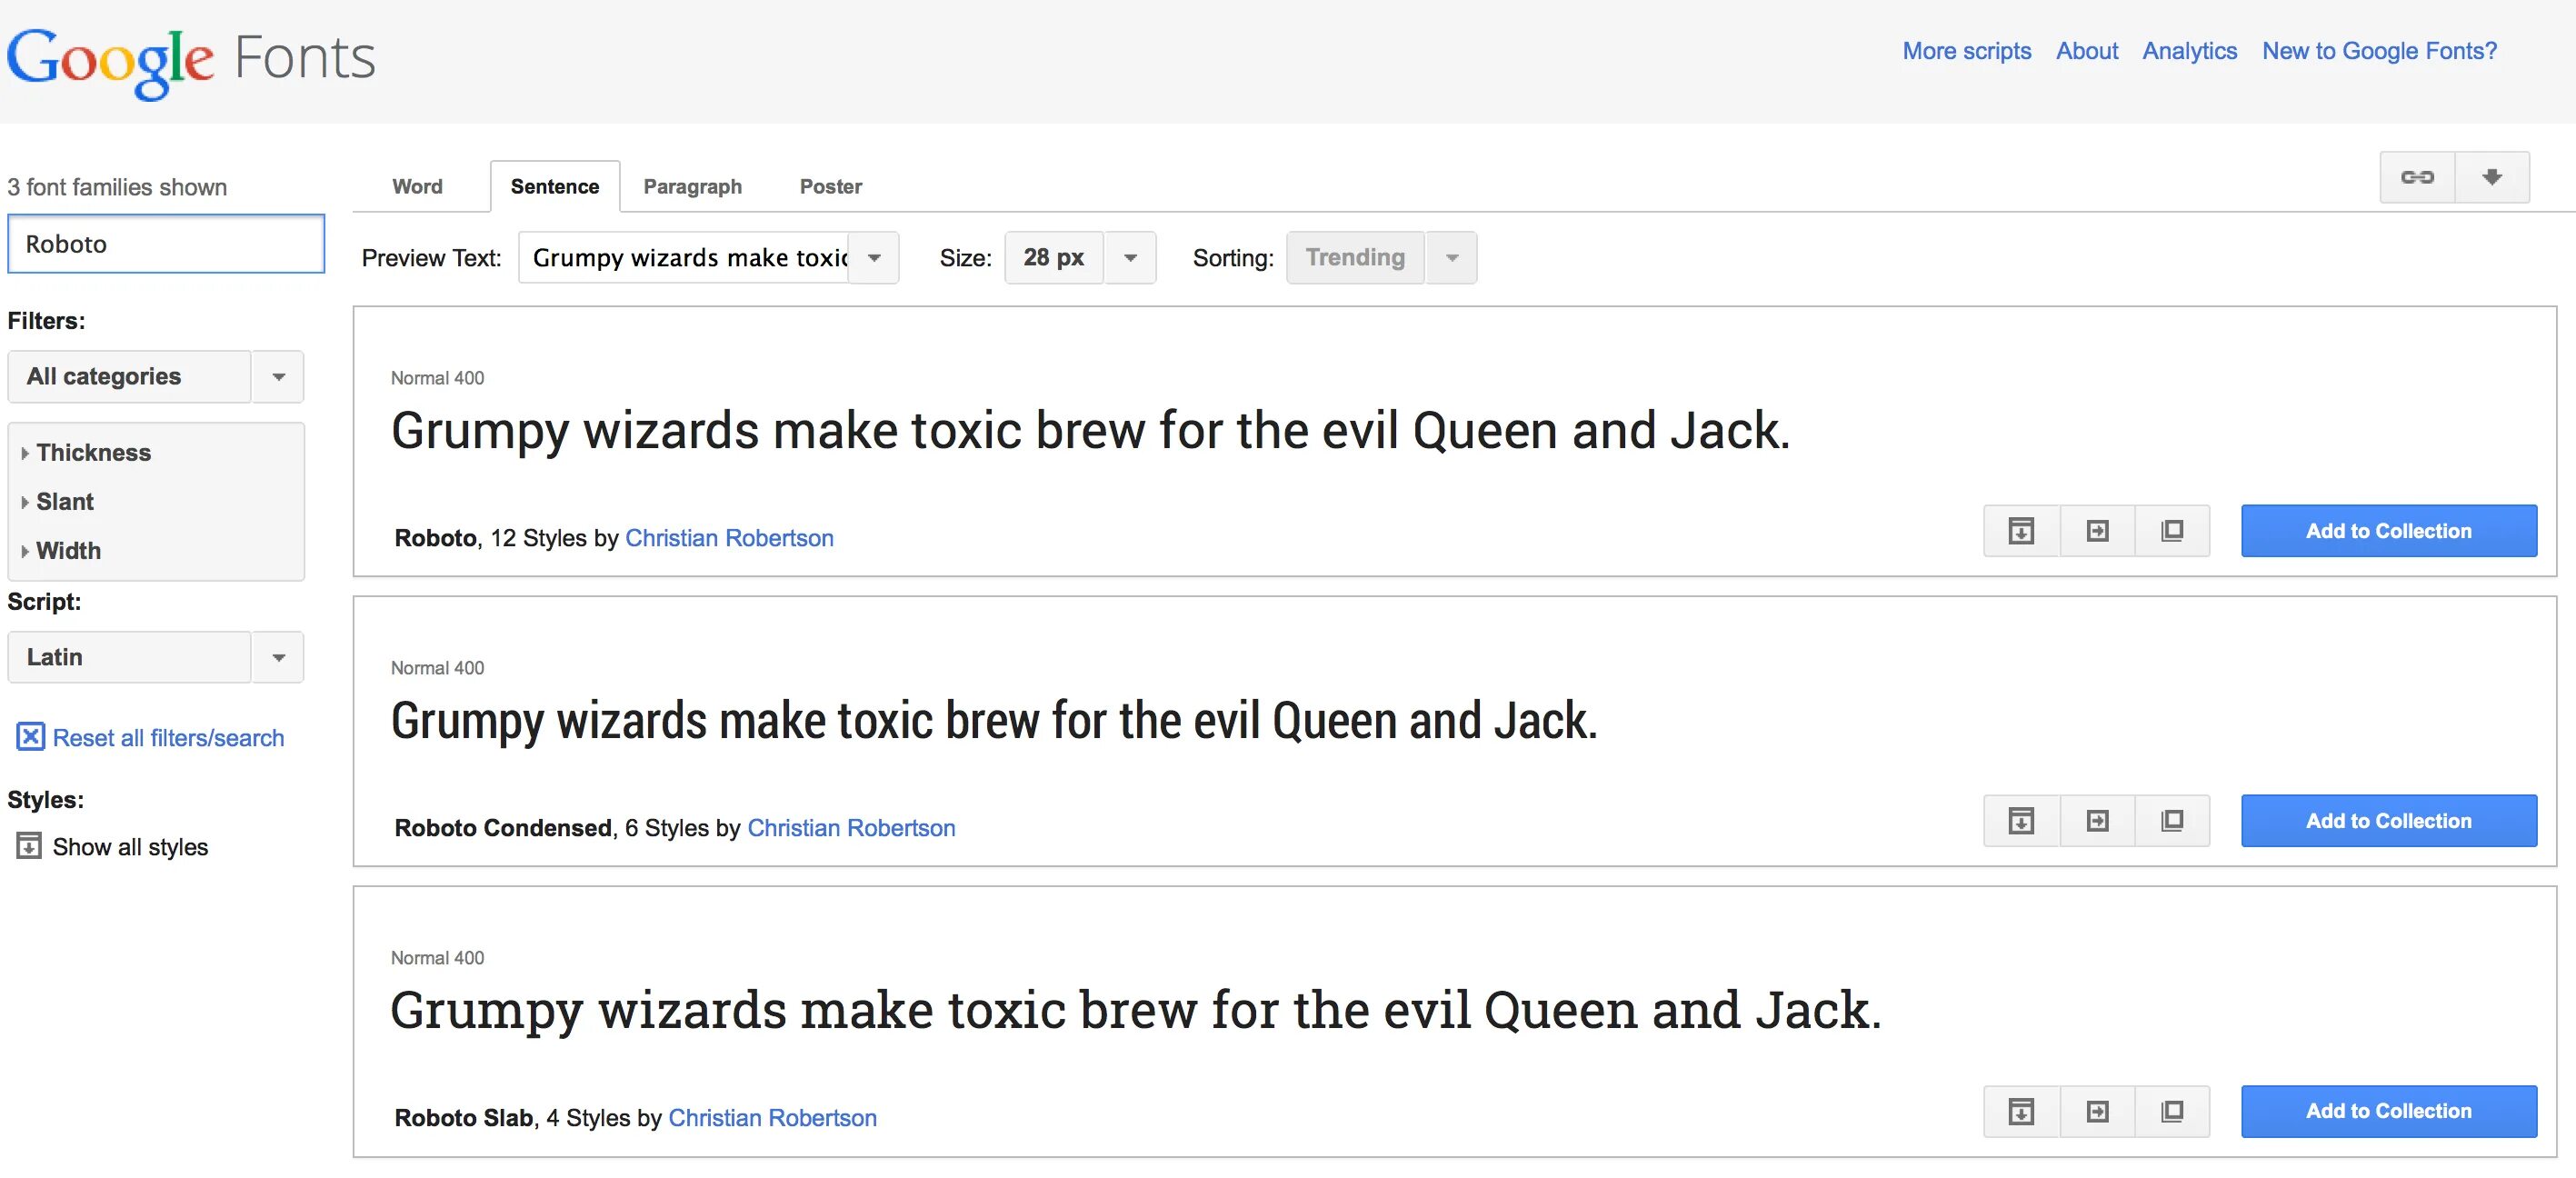The image size is (2576, 1178).
Task: Open Christian Robertson link under Roboto Slab
Action: tap(772, 1118)
